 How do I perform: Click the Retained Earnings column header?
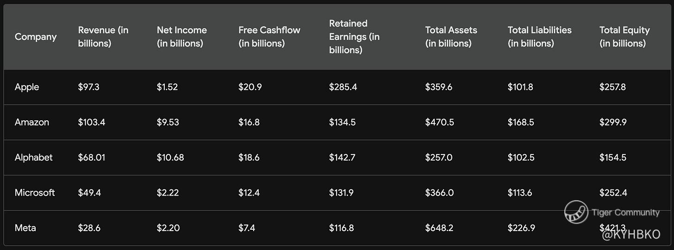[354, 37]
